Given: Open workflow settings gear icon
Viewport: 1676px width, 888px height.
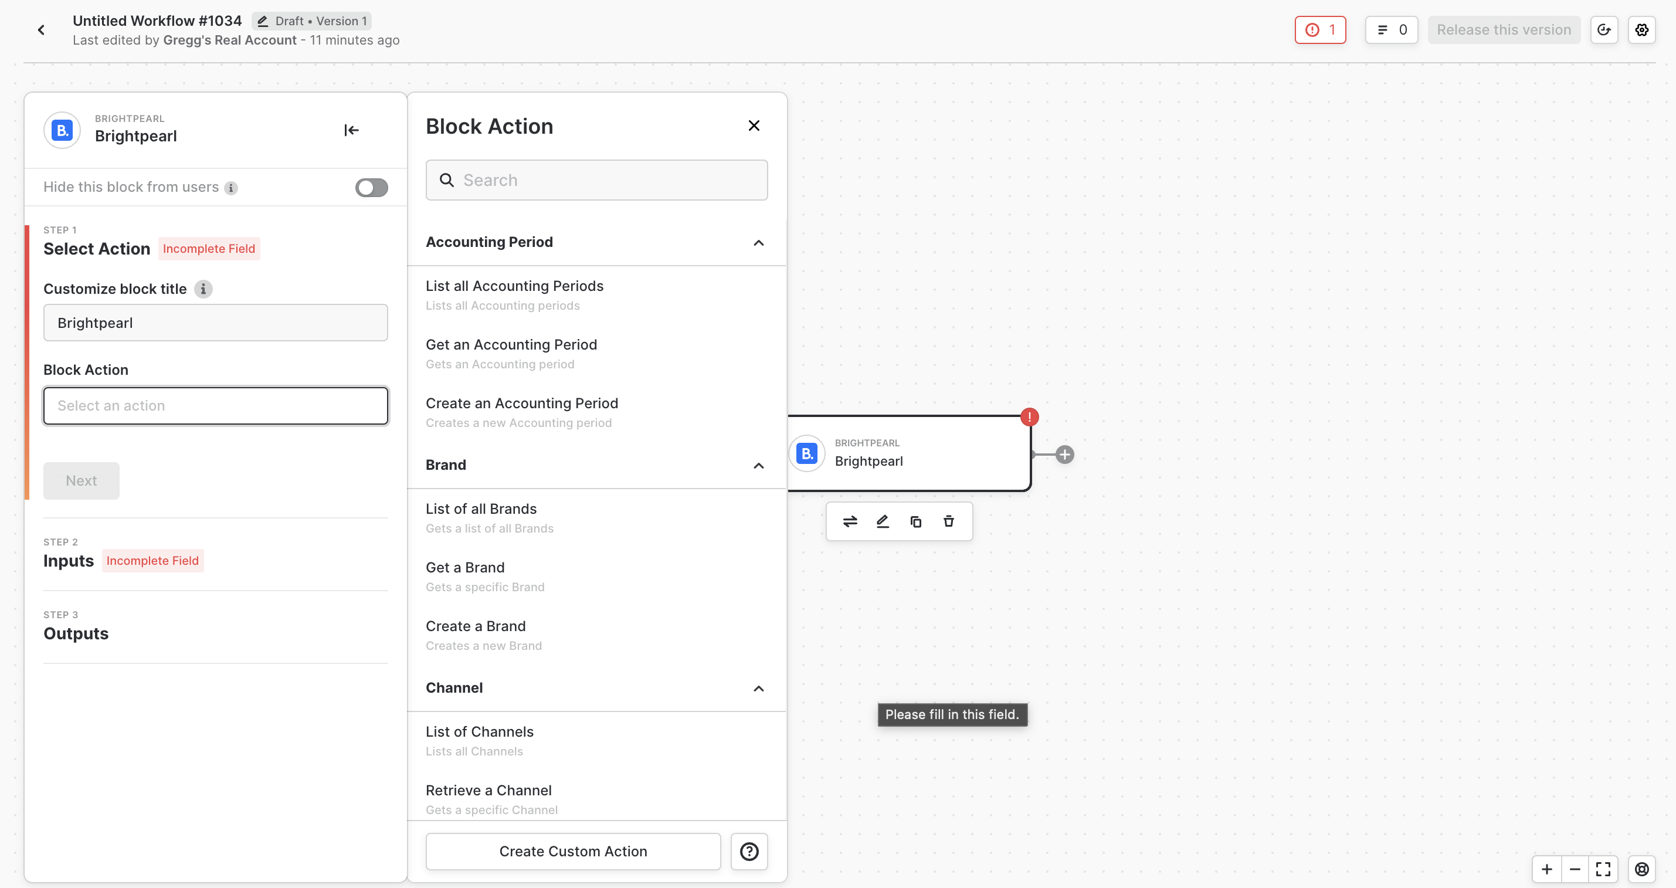Looking at the screenshot, I should point(1641,30).
